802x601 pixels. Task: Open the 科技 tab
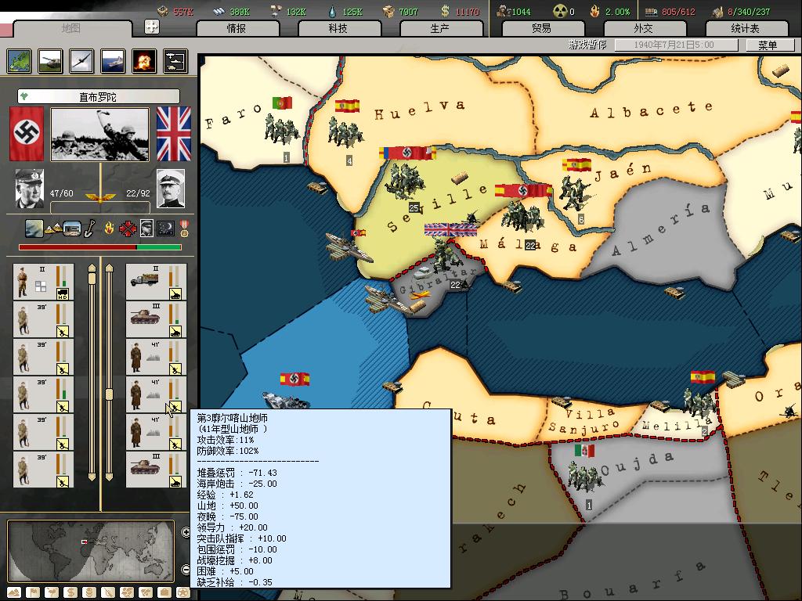[338, 28]
